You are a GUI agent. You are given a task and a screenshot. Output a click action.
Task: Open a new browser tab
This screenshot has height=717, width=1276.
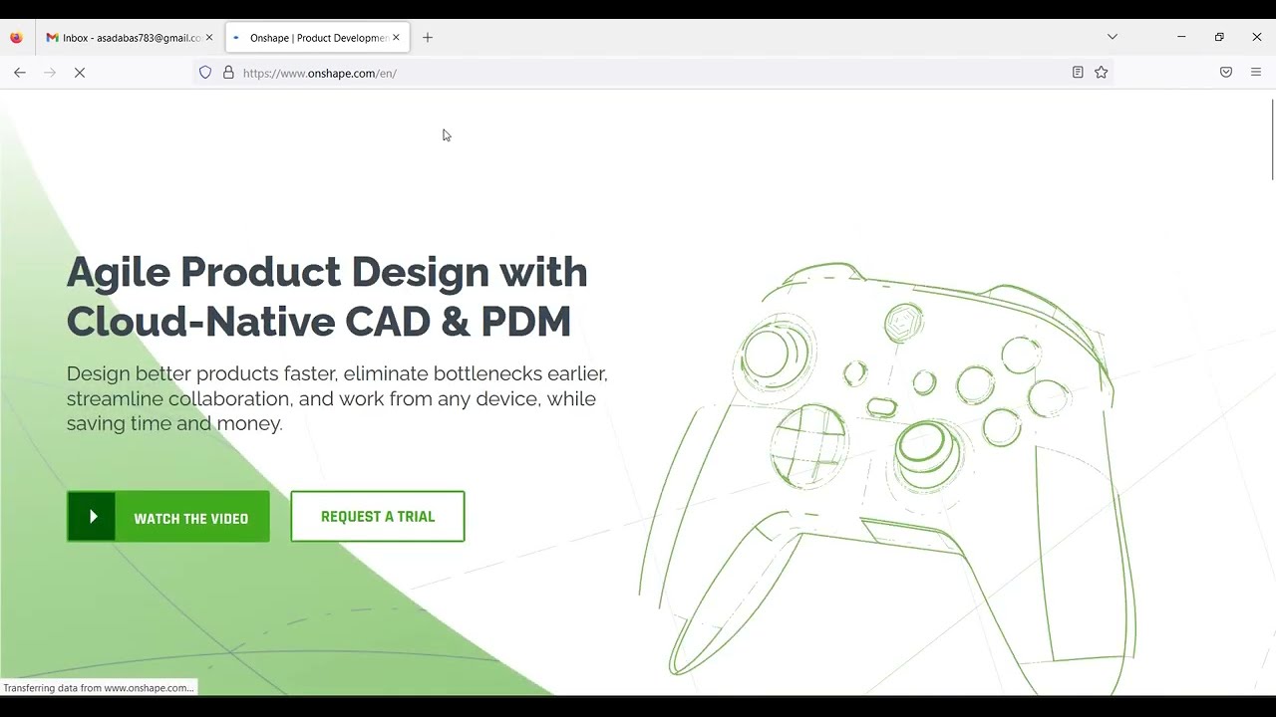pyautogui.click(x=428, y=37)
